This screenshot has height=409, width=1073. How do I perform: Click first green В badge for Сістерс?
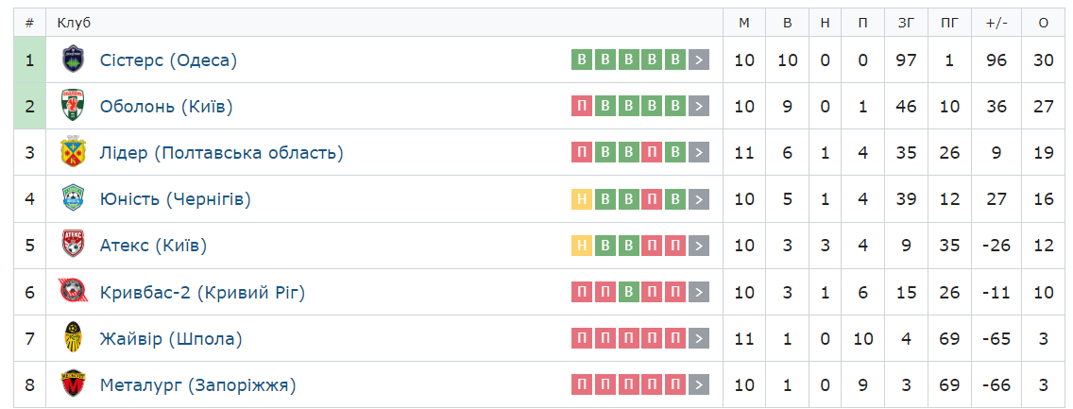(582, 60)
